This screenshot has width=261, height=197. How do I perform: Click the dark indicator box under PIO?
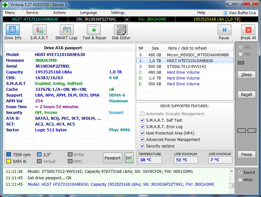click(x=241, y=63)
